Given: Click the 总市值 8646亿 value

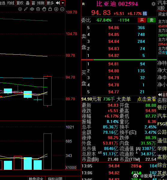Looking at the screenshot, I should (111, 148).
